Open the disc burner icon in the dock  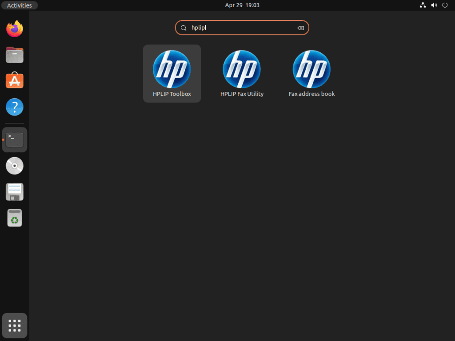(15, 166)
